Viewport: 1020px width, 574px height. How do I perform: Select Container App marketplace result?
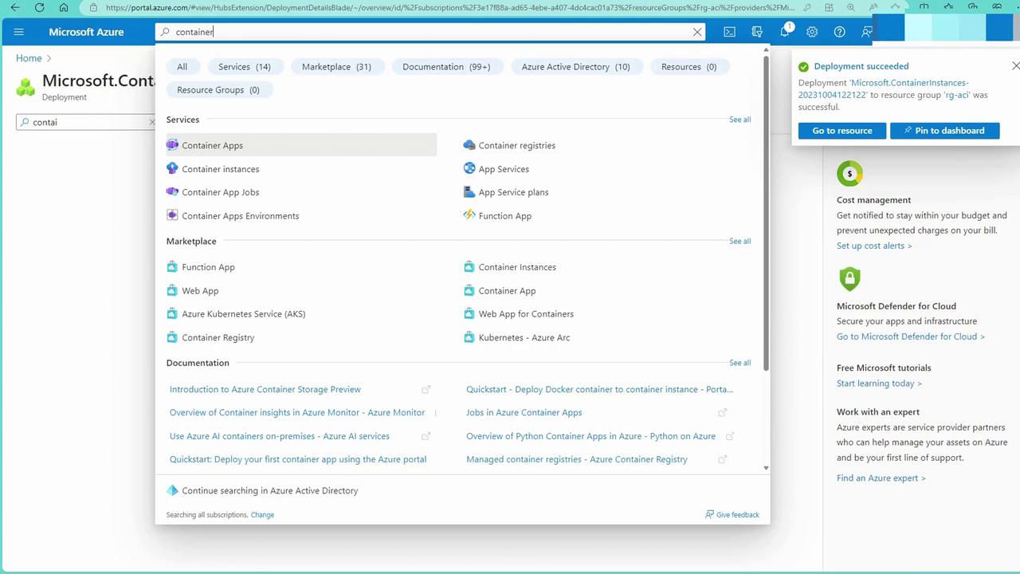(x=507, y=291)
